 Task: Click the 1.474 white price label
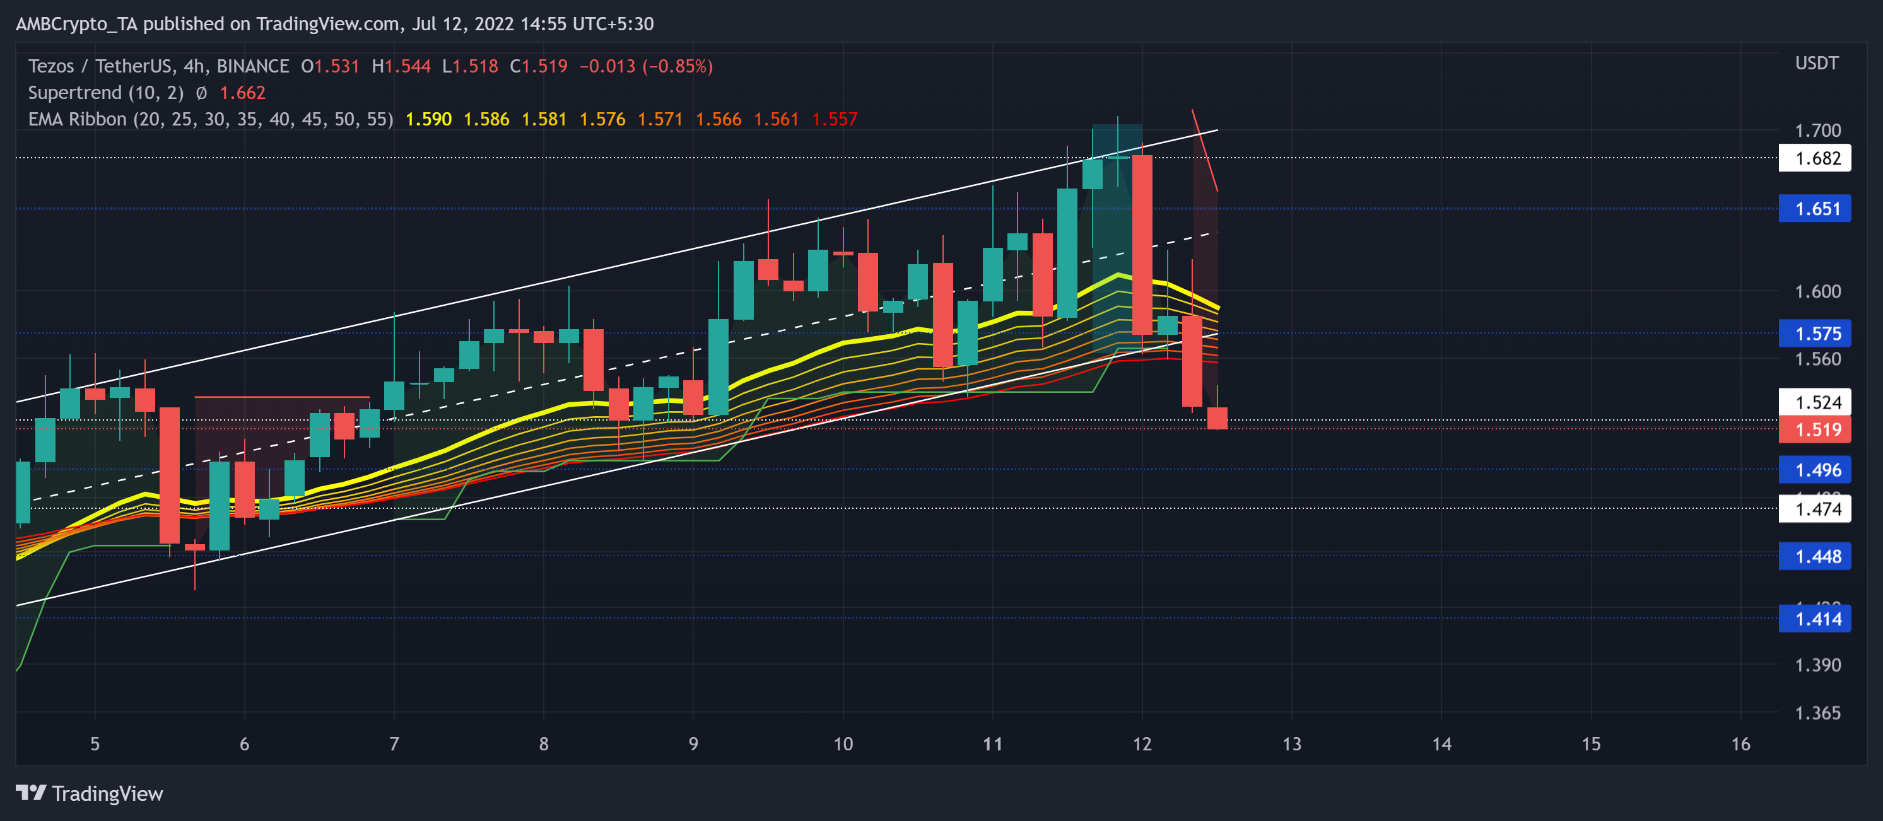point(1814,508)
